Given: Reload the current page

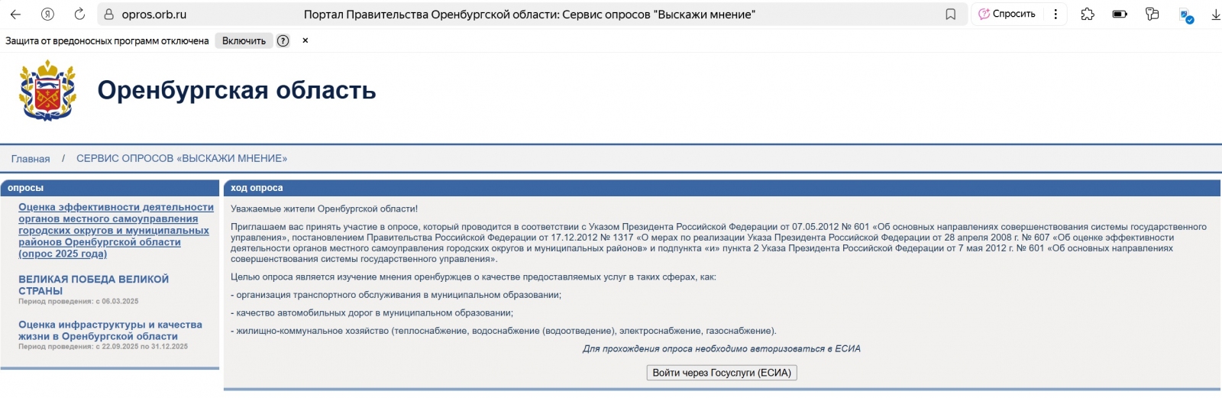Looking at the screenshot, I should [79, 15].
